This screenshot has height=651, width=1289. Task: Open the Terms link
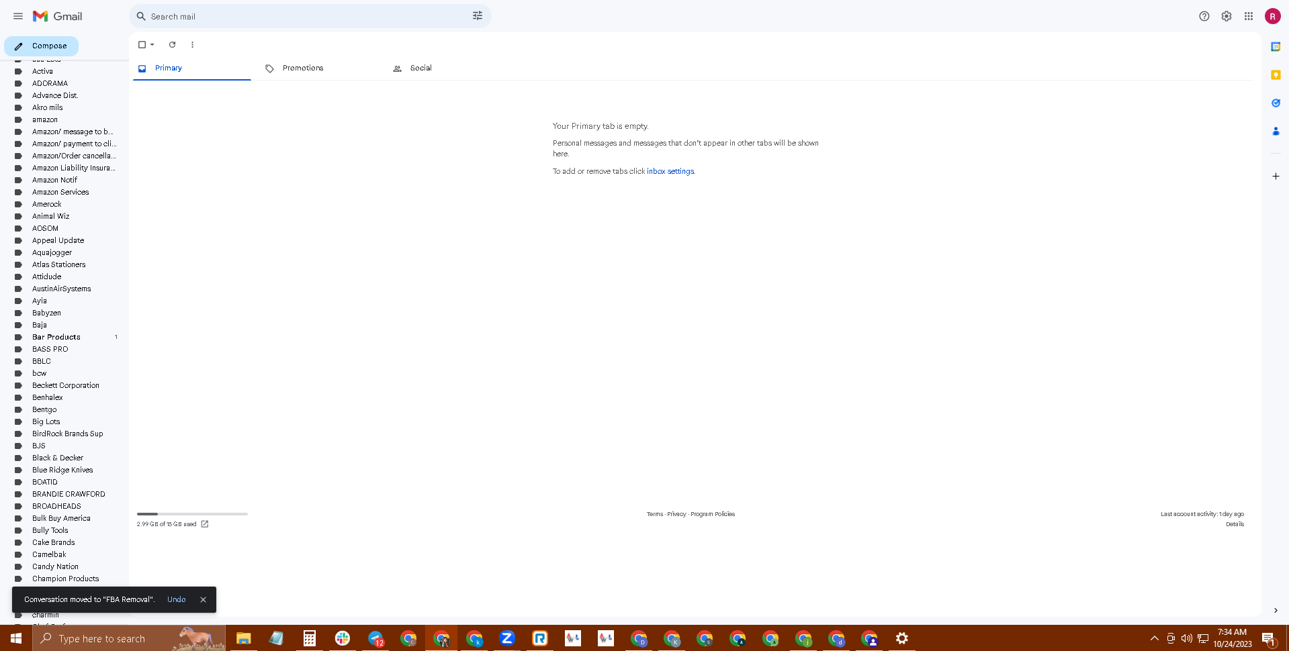point(655,514)
